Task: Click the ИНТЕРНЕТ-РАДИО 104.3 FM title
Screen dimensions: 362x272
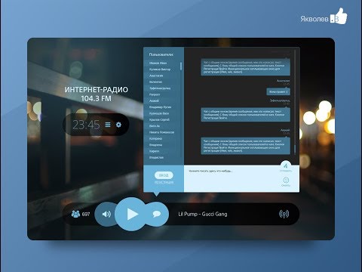Action: point(96,94)
